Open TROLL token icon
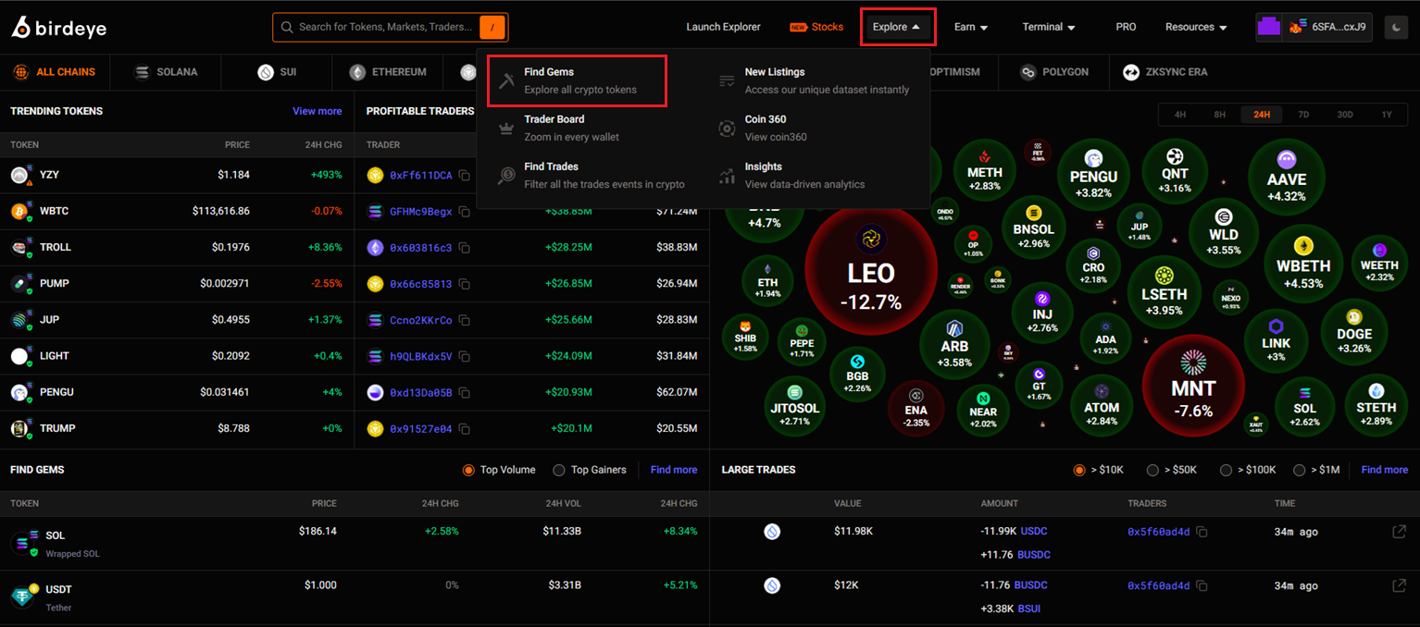 (x=20, y=248)
